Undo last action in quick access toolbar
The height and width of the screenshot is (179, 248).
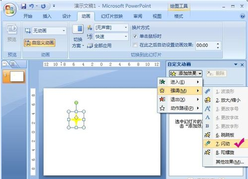click(x=31, y=6)
